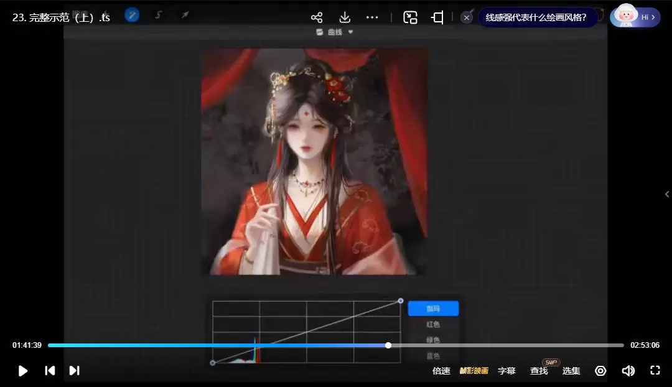Skip to next video with the next button

(75, 371)
